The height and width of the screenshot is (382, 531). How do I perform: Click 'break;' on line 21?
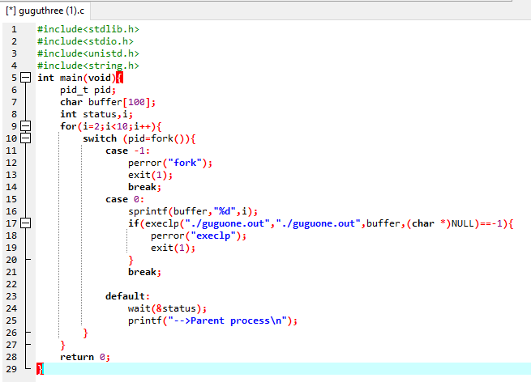click(x=144, y=272)
